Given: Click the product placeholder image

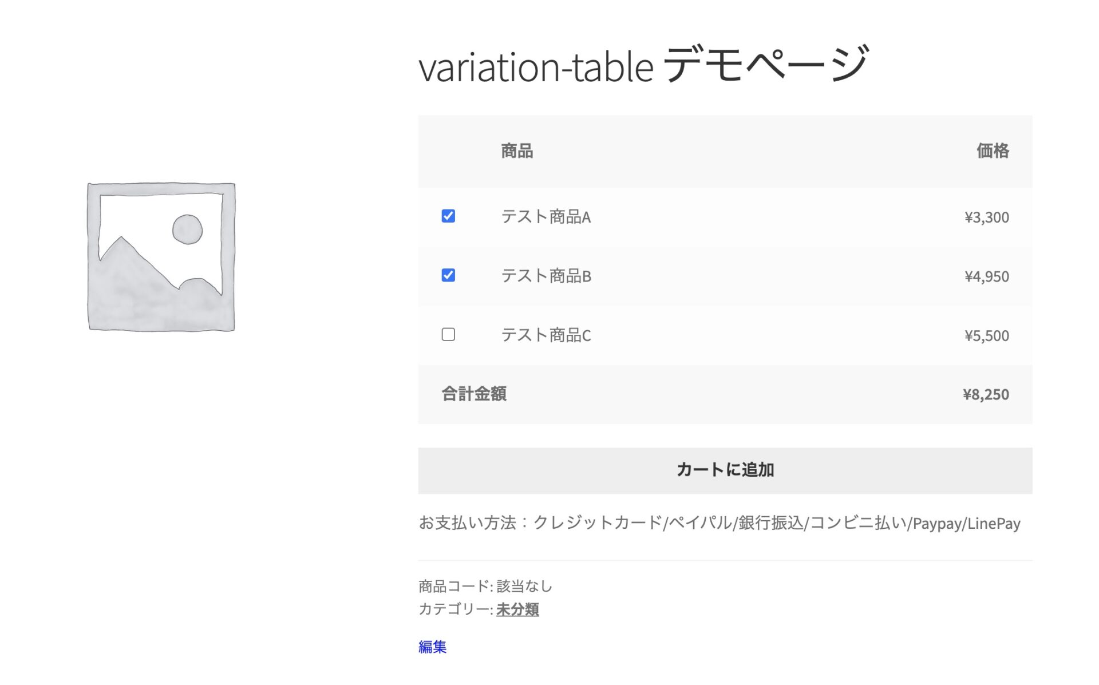Looking at the screenshot, I should click(x=162, y=258).
